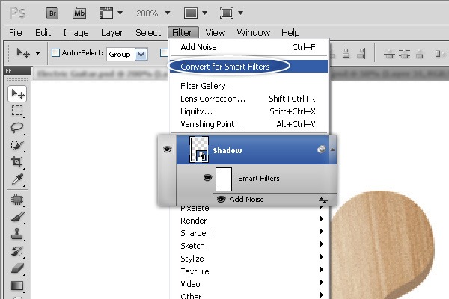
Task: Click the Shadow layer name
Action: click(x=227, y=150)
